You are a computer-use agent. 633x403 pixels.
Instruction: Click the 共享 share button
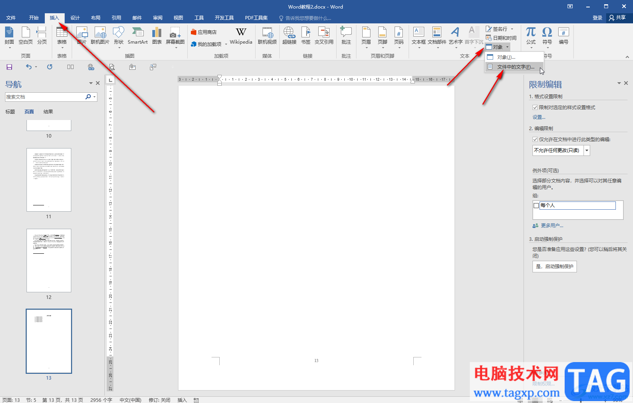[x=617, y=18]
